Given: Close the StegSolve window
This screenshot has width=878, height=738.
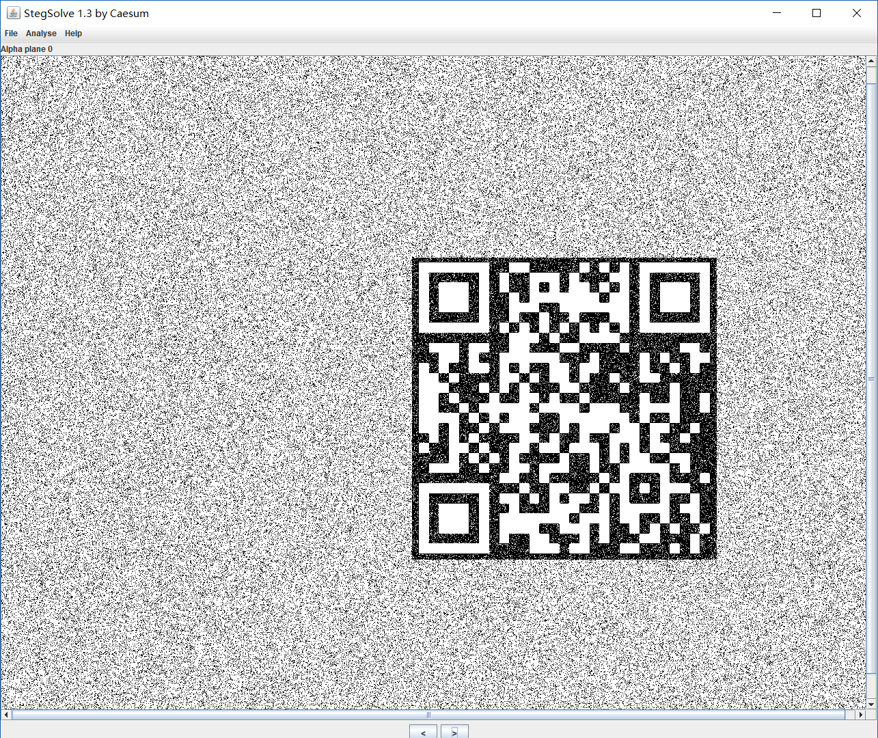Looking at the screenshot, I should [x=857, y=13].
